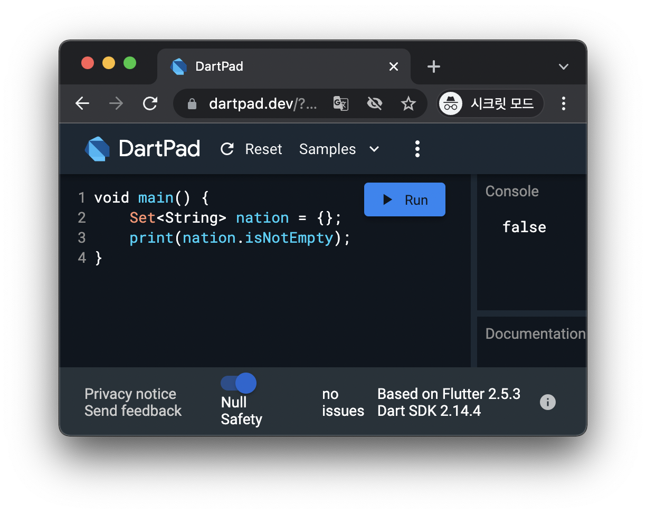Bookmark the page with the star icon
The height and width of the screenshot is (514, 646).
tap(408, 103)
